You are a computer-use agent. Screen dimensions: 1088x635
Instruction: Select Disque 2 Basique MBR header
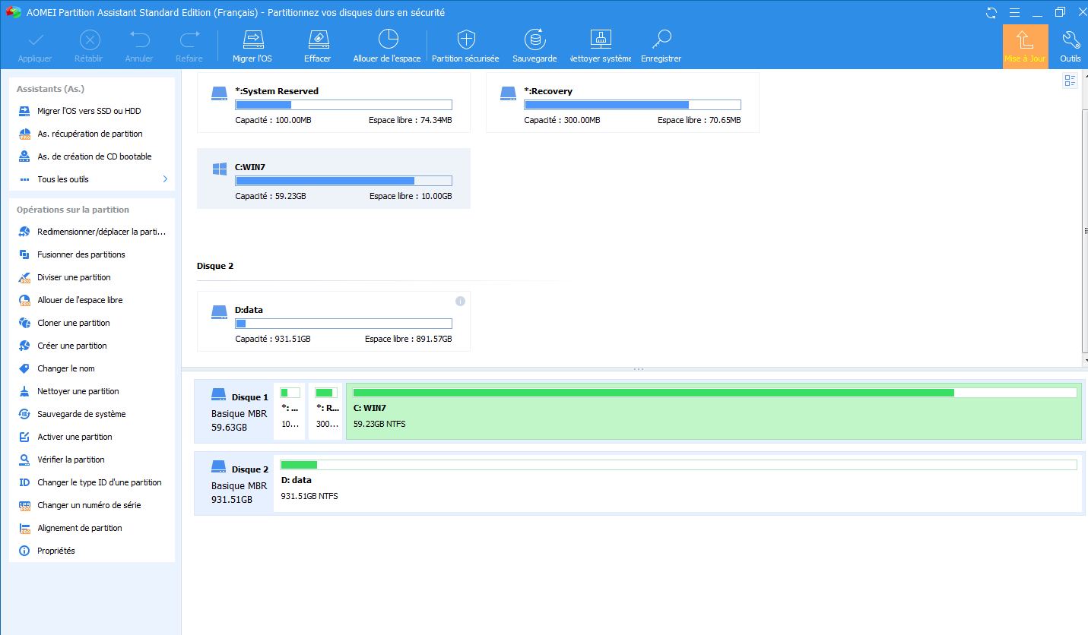click(x=234, y=484)
